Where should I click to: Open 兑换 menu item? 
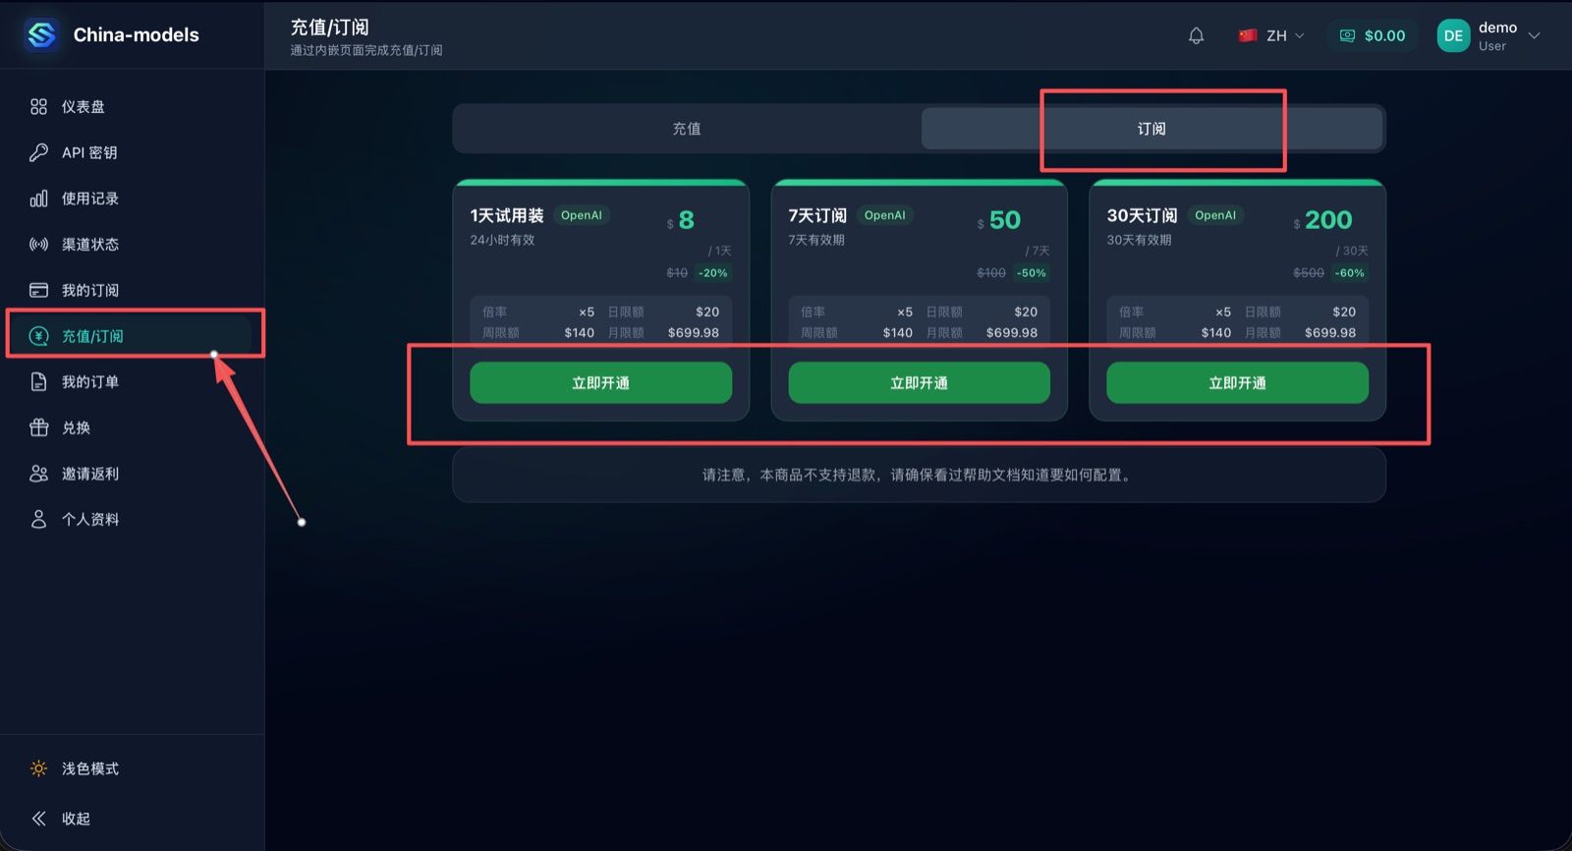[132, 427]
